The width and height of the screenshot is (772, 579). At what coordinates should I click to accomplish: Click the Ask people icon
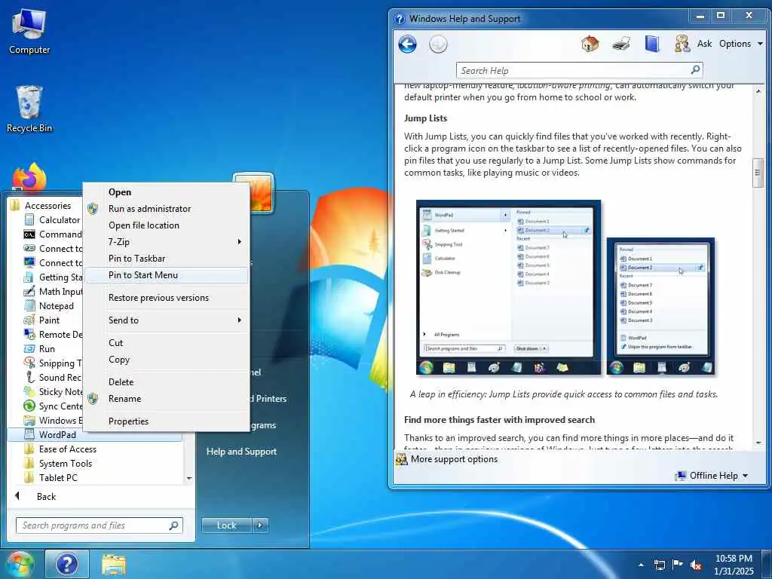click(682, 44)
